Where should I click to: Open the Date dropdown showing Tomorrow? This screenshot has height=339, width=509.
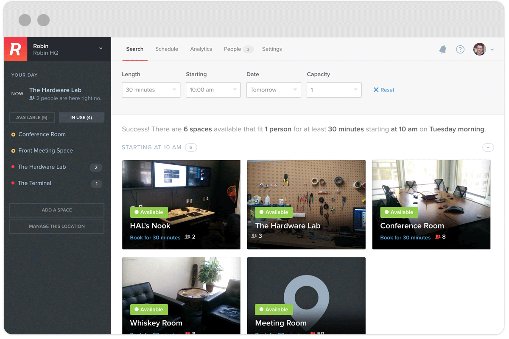(274, 90)
